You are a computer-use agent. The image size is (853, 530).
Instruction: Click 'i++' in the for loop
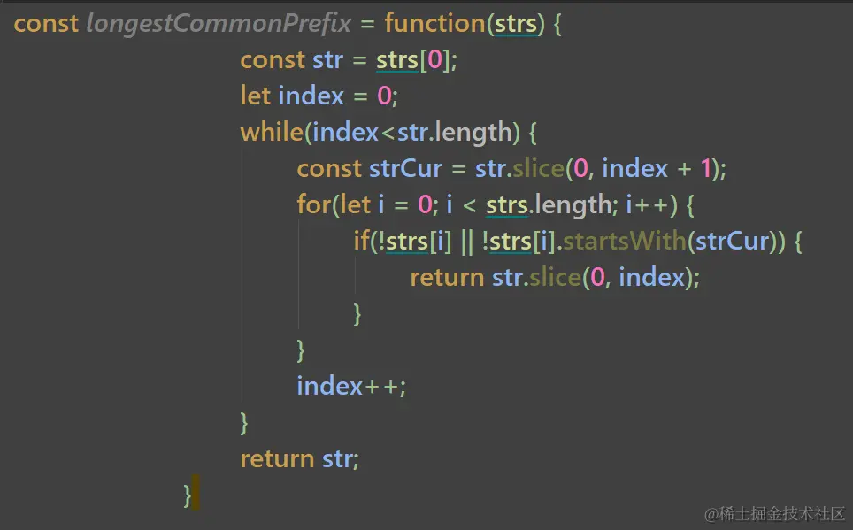point(648,205)
